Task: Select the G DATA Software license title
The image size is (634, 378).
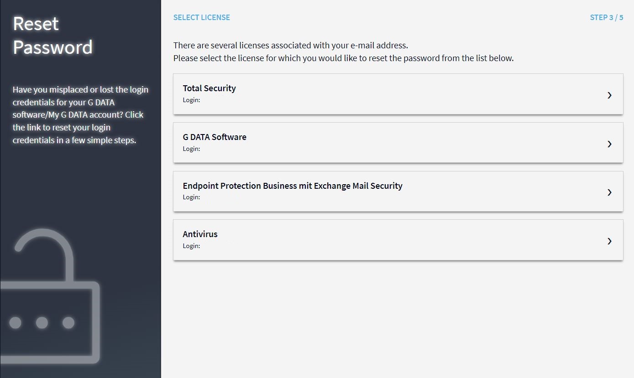Action: coord(215,137)
